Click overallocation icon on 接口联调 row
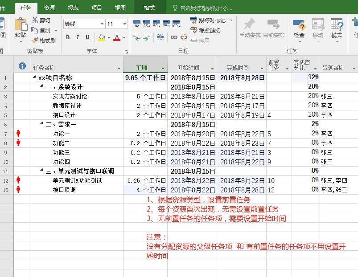The height and width of the screenshot is (277, 358). tap(18, 189)
